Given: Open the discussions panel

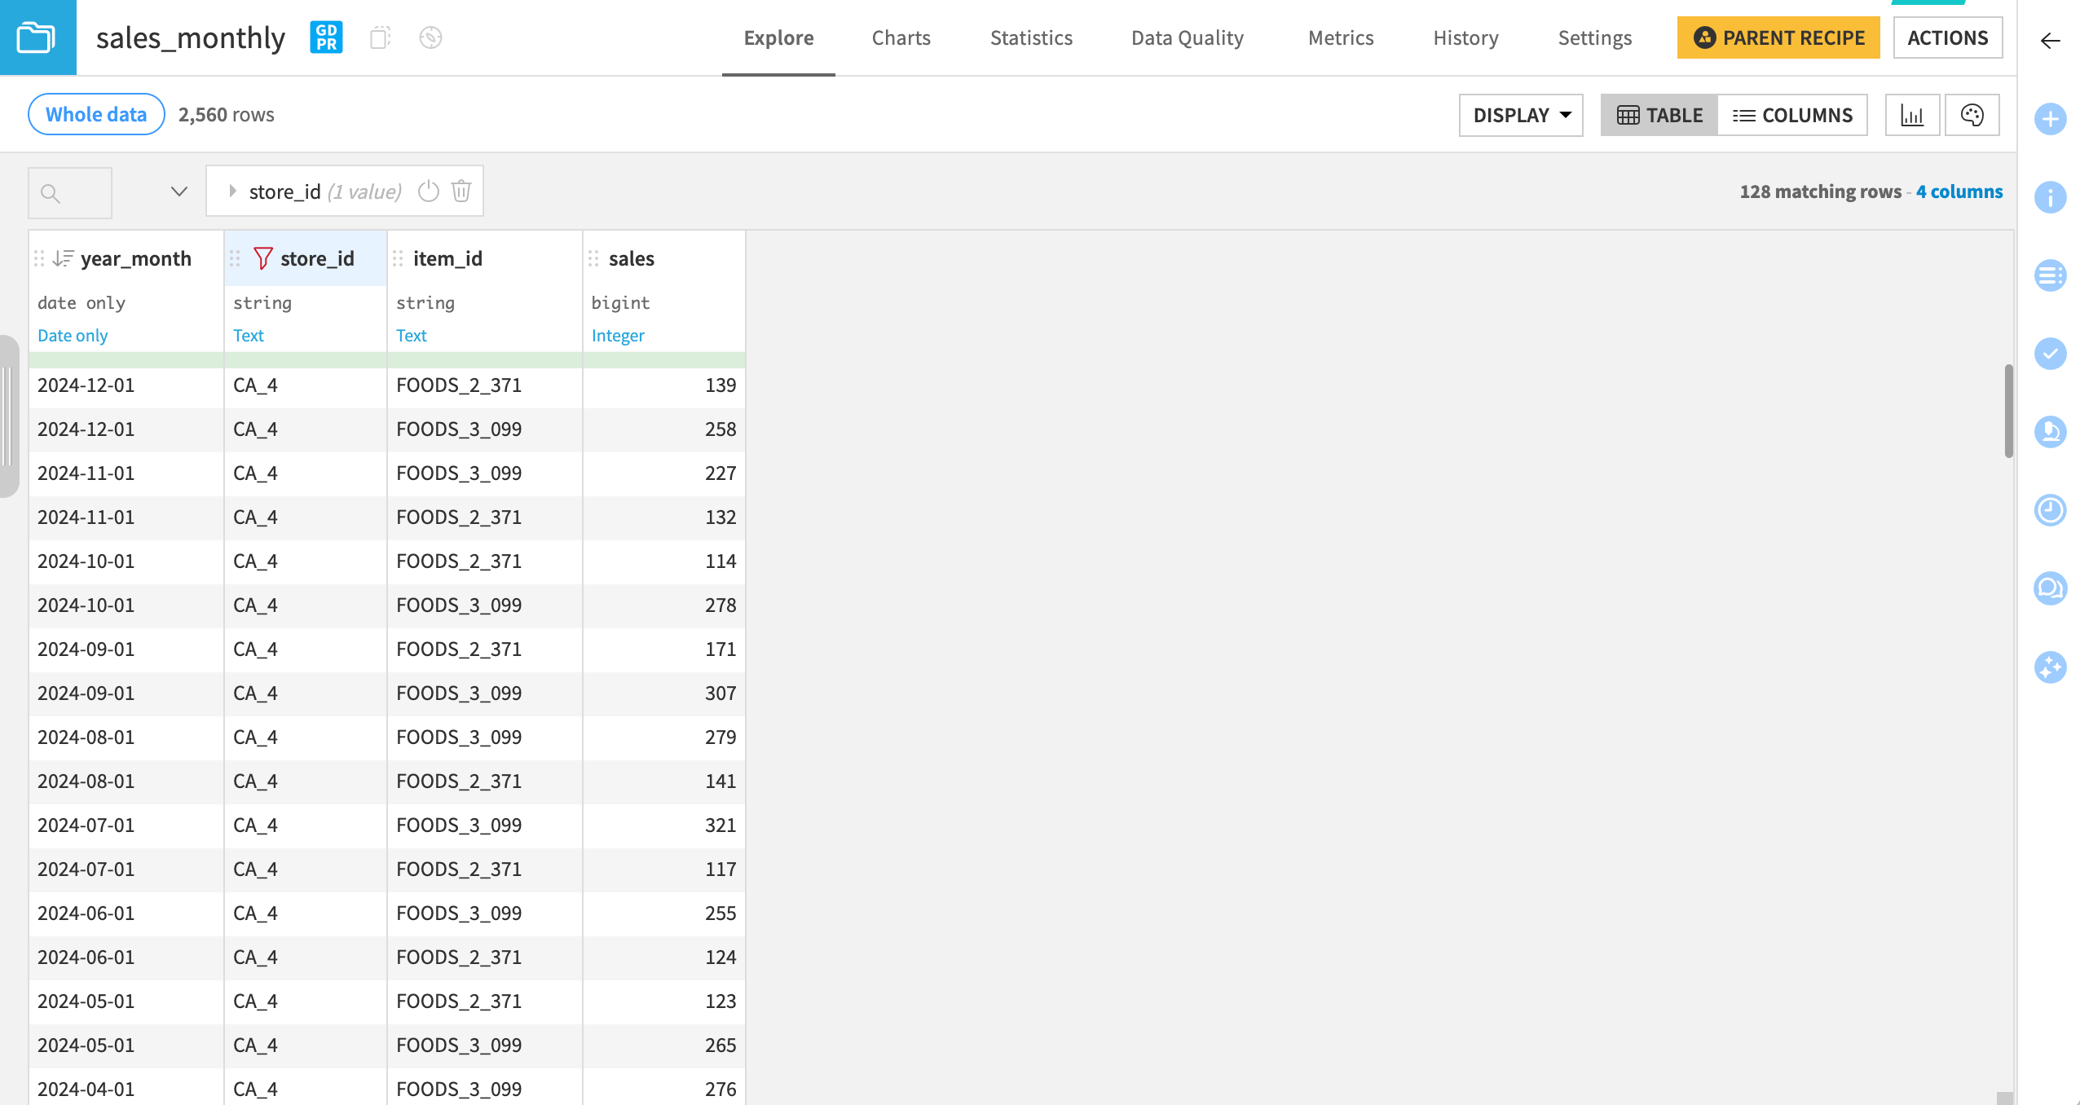Looking at the screenshot, I should click(2051, 589).
